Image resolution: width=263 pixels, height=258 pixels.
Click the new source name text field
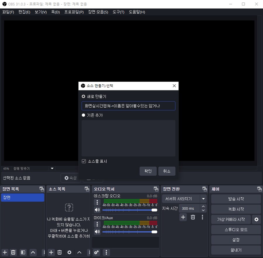128,106
